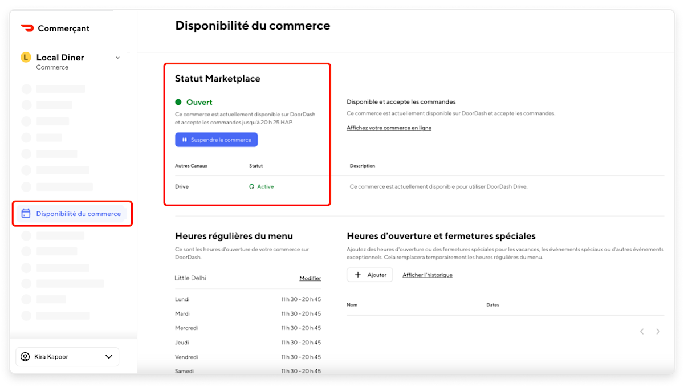Go to previous page with left chevron

642,331
